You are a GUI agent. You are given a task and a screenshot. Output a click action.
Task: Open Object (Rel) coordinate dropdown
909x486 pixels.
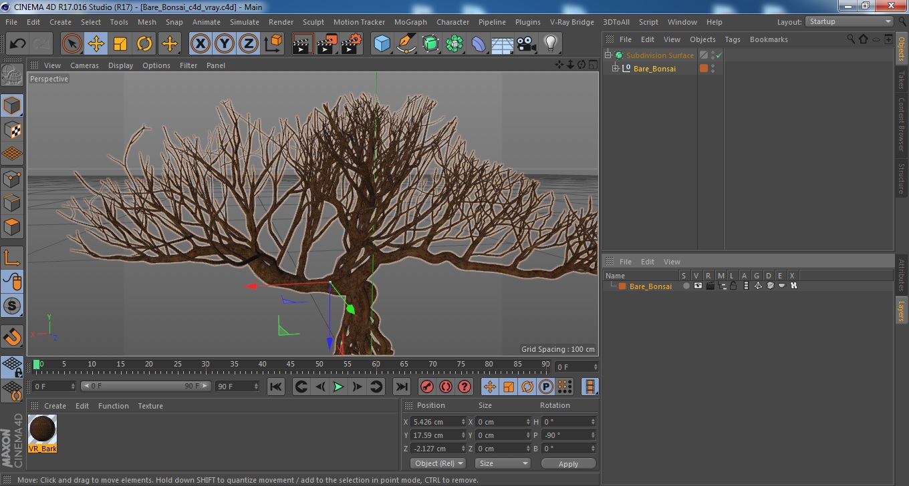(x=438, y=463)
